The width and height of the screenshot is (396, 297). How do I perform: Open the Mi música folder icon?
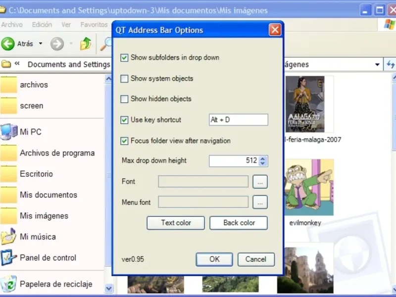pos(9,237)
